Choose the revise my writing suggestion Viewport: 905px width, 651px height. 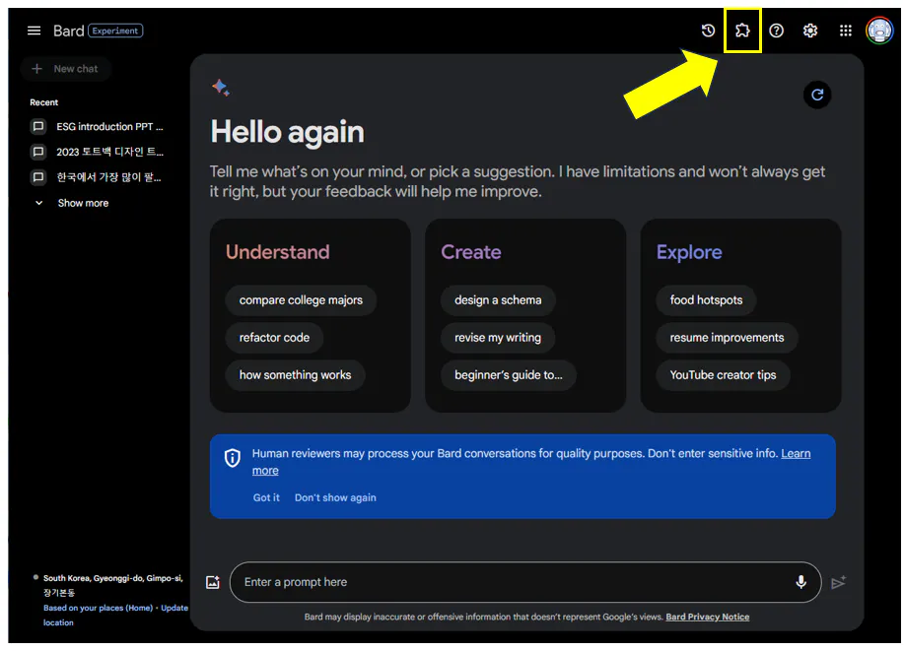click(498, 338)
